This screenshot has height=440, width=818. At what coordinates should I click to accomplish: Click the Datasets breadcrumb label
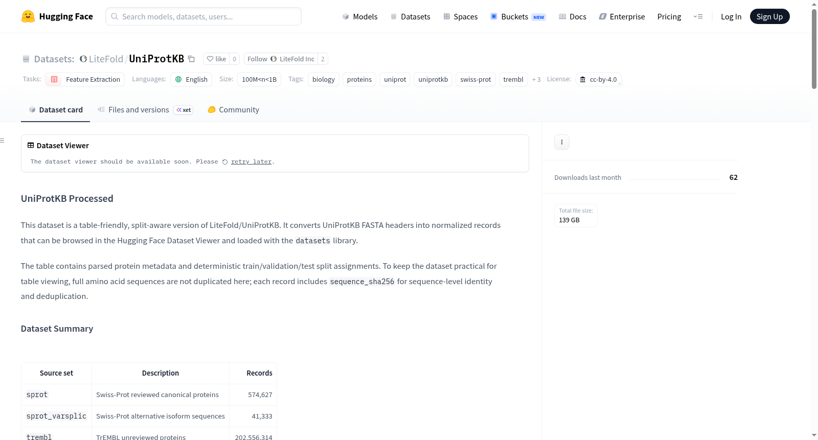tap(54, 59)
